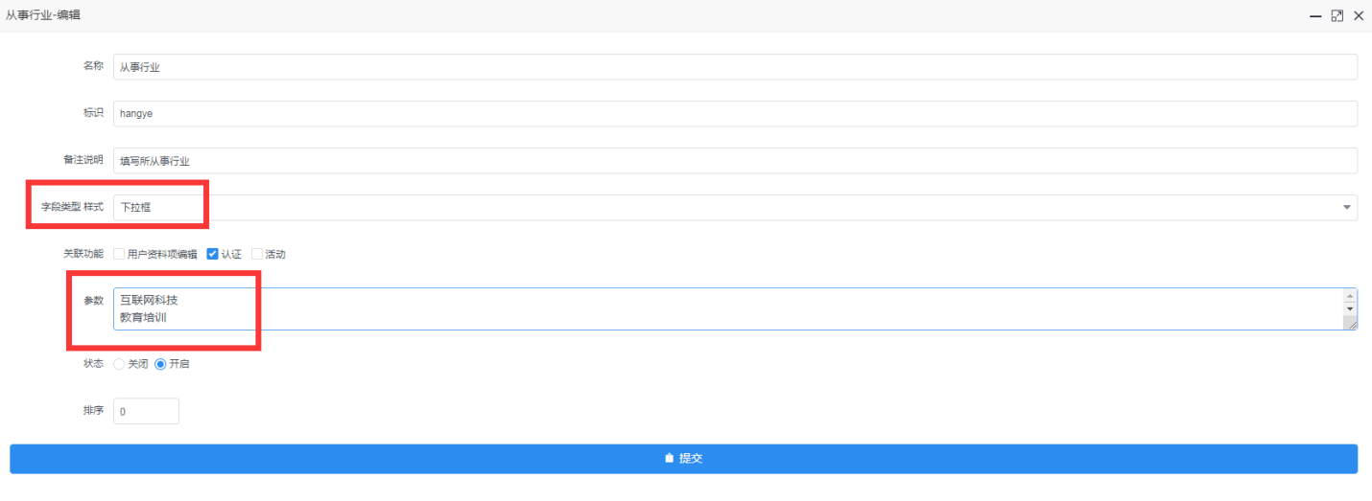Click the 参数 textarea scroll down arrow
The width and height of the screenshot is (1372, 501).
point(1351,308)
